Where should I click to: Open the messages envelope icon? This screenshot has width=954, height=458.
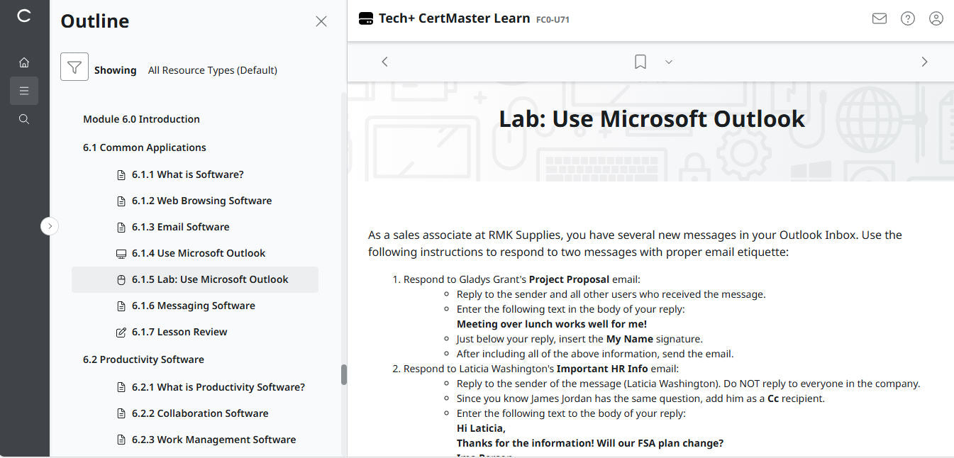click(880, 18)
